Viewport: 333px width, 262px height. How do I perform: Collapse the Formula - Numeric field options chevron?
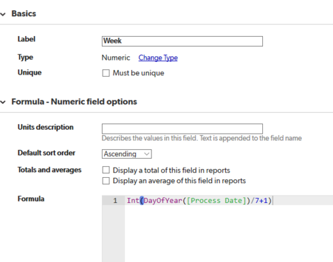pos(3,102)
